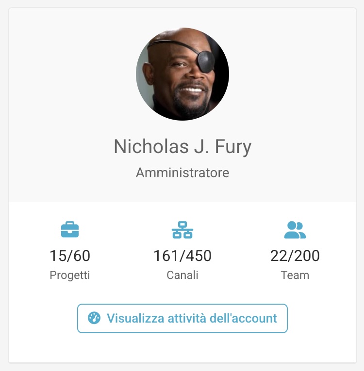
Task: Click the briefcase Progetti icon
Action: point(70,230)
